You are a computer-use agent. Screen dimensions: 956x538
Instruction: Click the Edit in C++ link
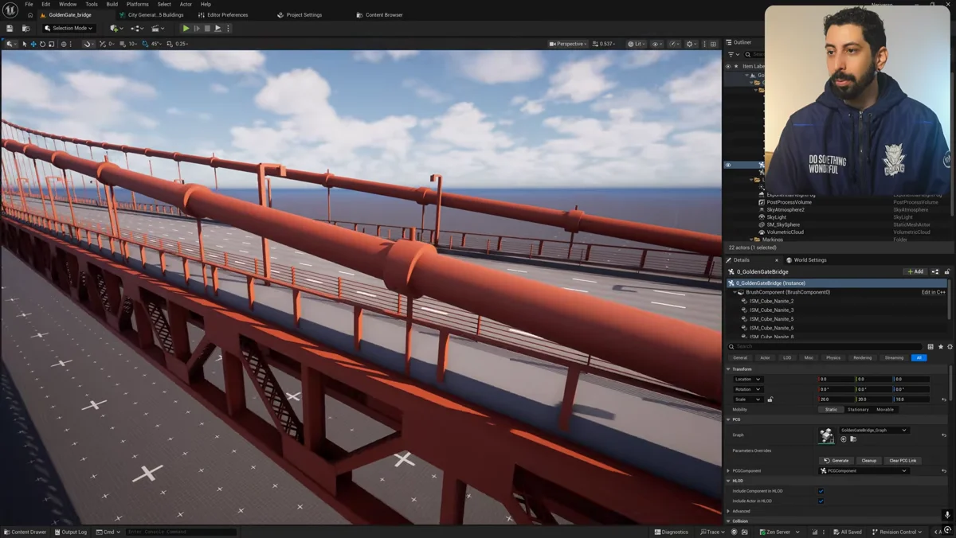(933, 292)
